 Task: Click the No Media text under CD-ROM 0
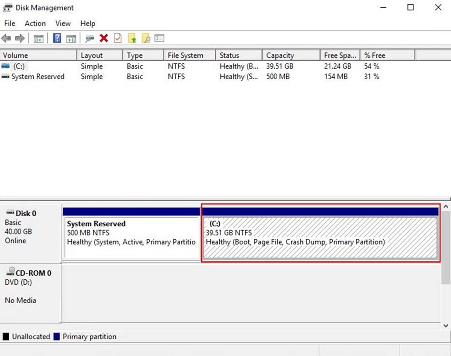(x=20, y=300)
